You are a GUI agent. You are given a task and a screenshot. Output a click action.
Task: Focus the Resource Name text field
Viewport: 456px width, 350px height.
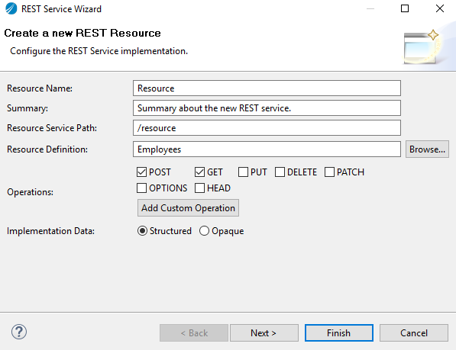[267, 88]
